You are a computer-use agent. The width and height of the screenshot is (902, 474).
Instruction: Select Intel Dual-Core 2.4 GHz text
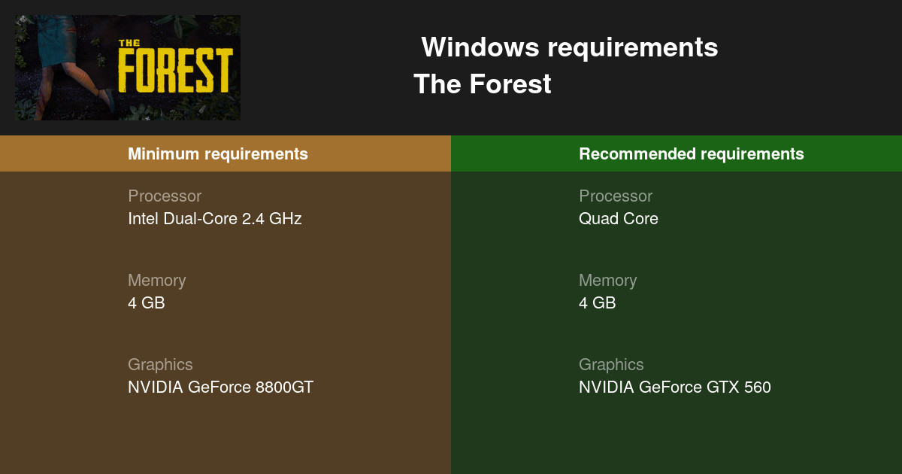pyautogui.click(x=215, y=219)
